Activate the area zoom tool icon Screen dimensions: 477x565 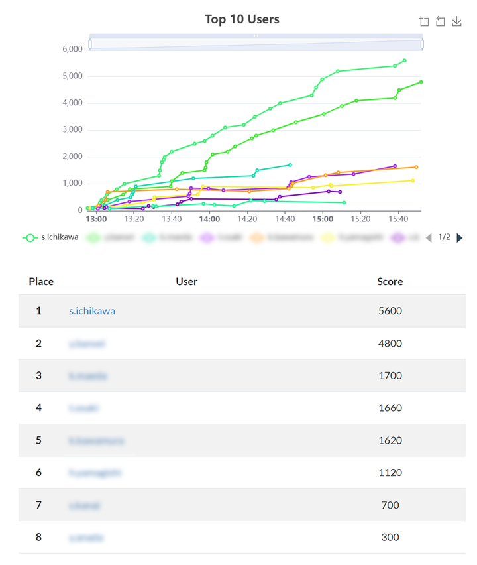coord(424,21)
